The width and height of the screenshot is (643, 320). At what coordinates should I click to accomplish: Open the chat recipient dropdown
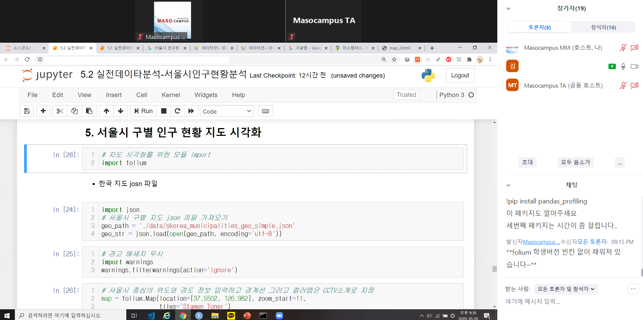(566, 289)
